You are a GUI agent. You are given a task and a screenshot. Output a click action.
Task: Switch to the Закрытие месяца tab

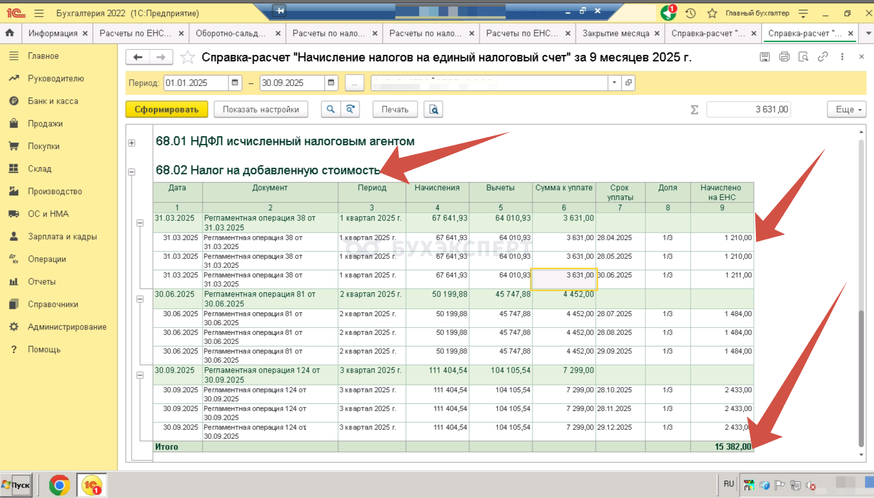point(615,34)
